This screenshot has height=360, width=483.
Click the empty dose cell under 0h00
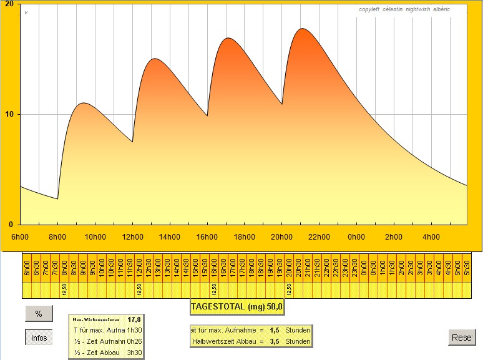(364, 290)
